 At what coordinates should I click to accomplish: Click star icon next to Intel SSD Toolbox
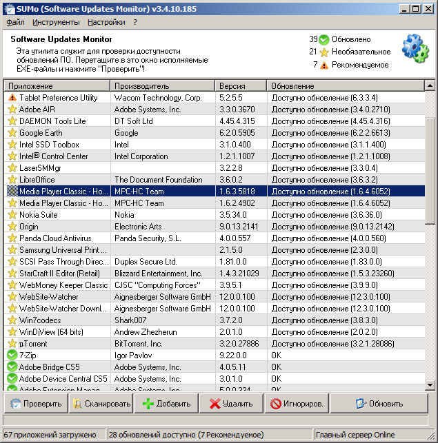(x=12, y=145)
